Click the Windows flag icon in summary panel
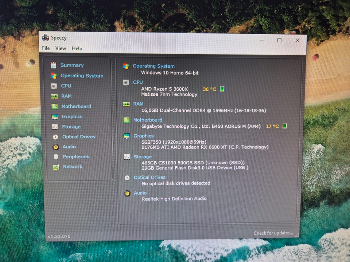This screenshot has width=350, height=262. point(126,66)
